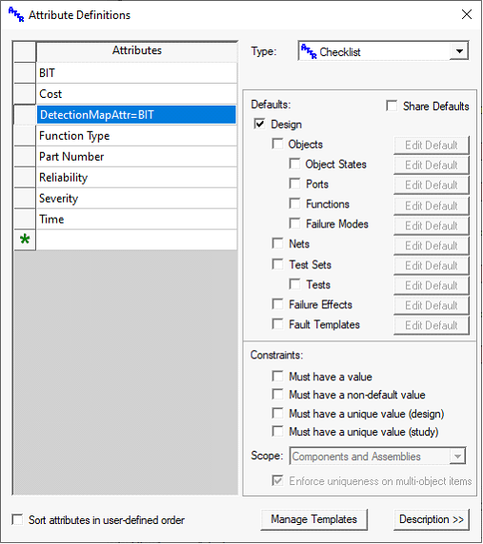Open the Type dropdown arrow
This screenshot has height=544, width=483.
(459, 51)
